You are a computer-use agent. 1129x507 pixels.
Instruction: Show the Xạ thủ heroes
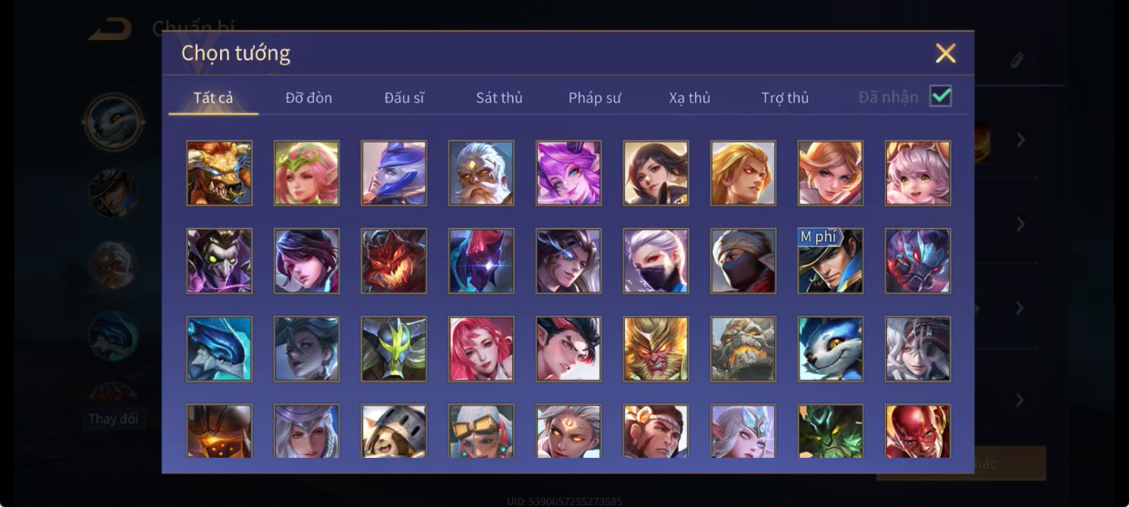[690, 97]
